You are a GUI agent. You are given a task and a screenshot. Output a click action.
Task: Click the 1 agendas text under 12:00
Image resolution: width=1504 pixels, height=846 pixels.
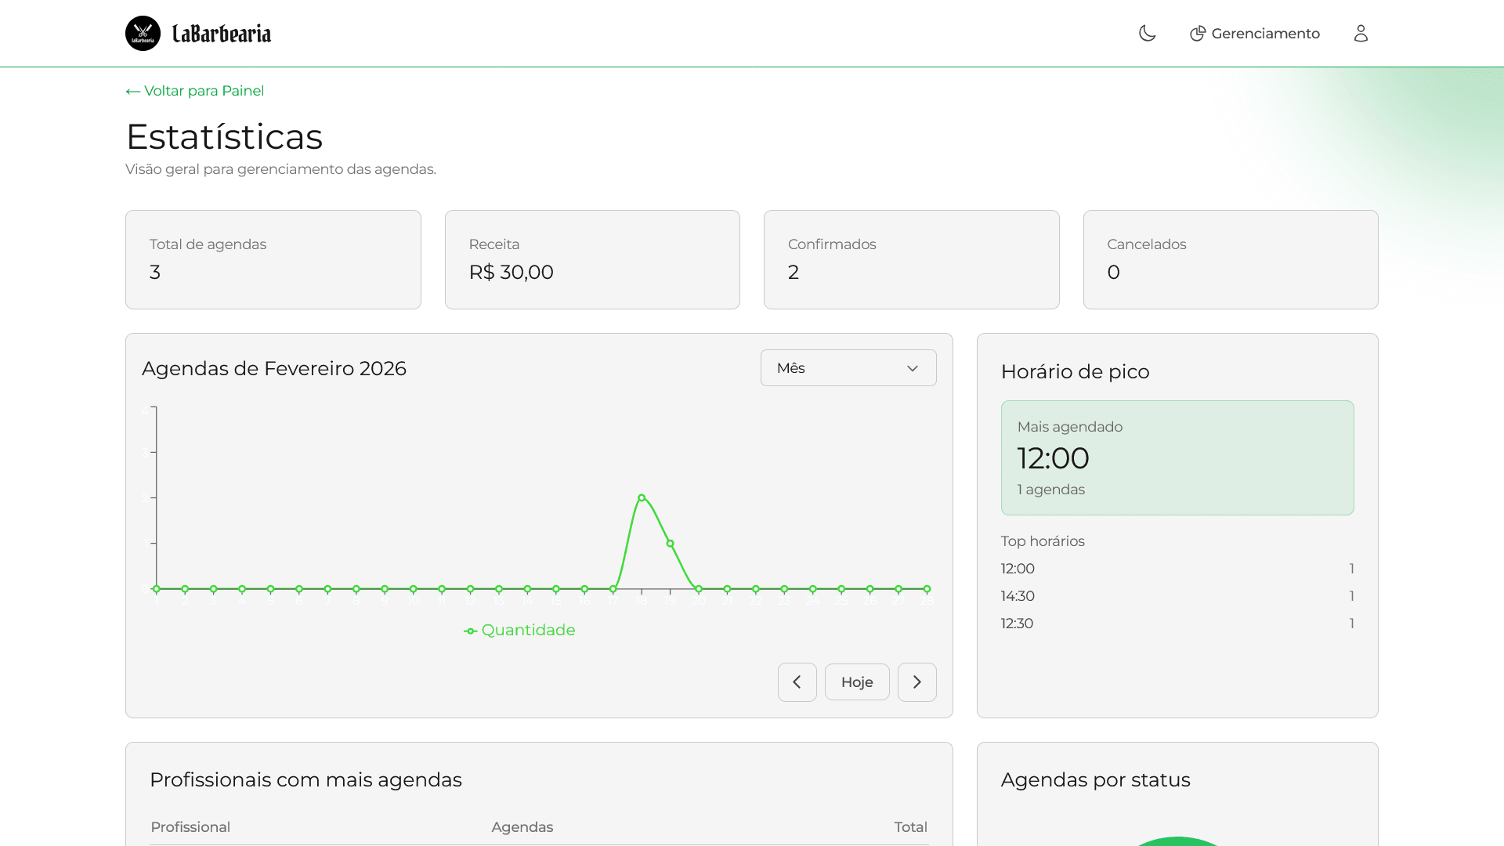1051,490
